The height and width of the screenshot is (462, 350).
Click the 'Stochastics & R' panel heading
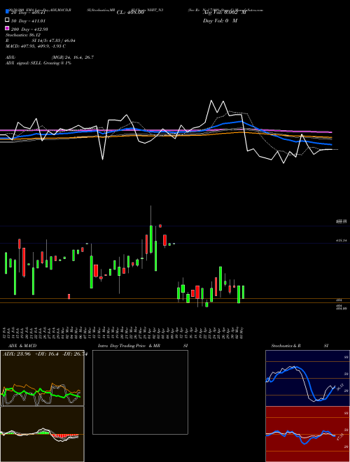[x=286, y=346]
